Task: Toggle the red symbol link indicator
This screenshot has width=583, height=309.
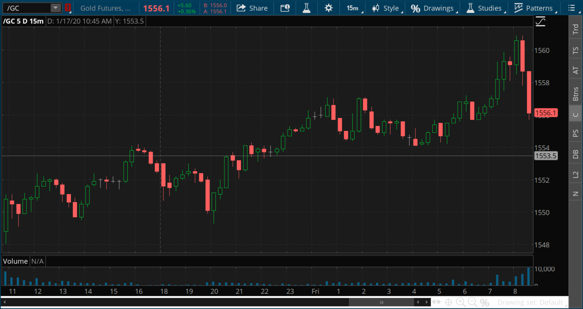Action: point(68,8)
